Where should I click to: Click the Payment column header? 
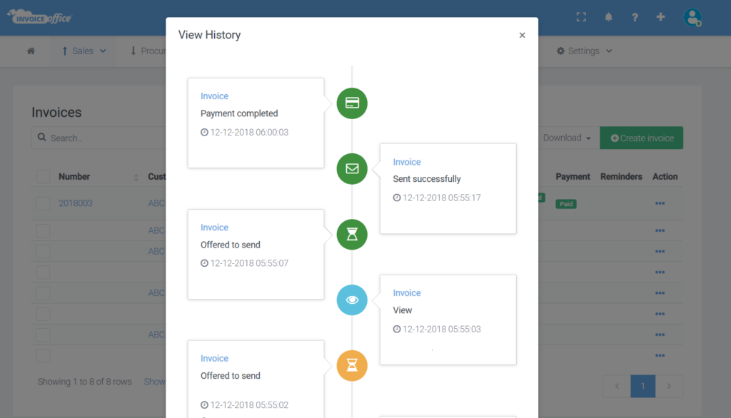pos(573,177)
